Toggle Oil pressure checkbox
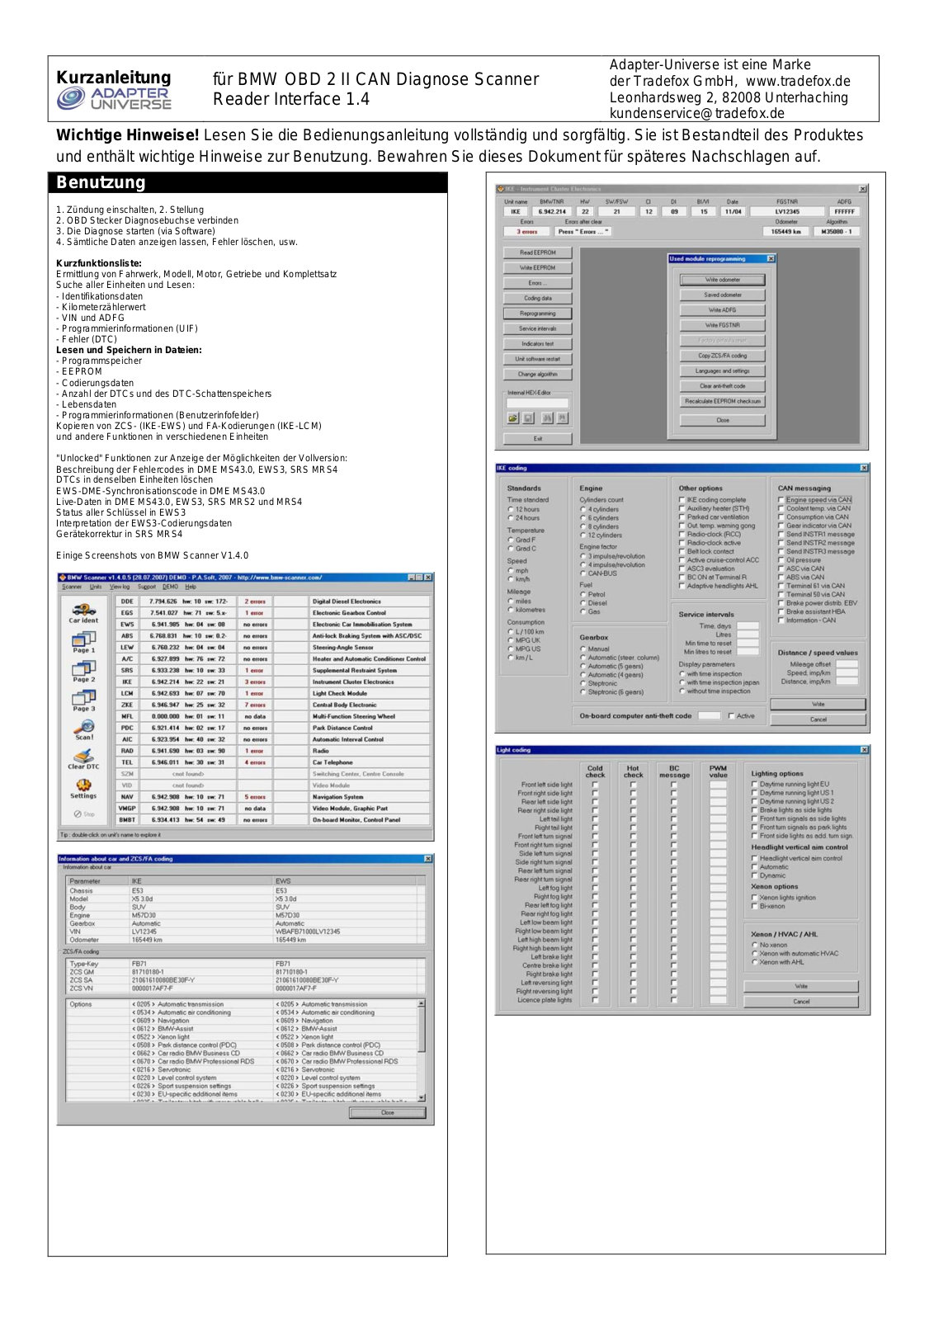Screen dimensions: 934x1321 coord(800,560)
